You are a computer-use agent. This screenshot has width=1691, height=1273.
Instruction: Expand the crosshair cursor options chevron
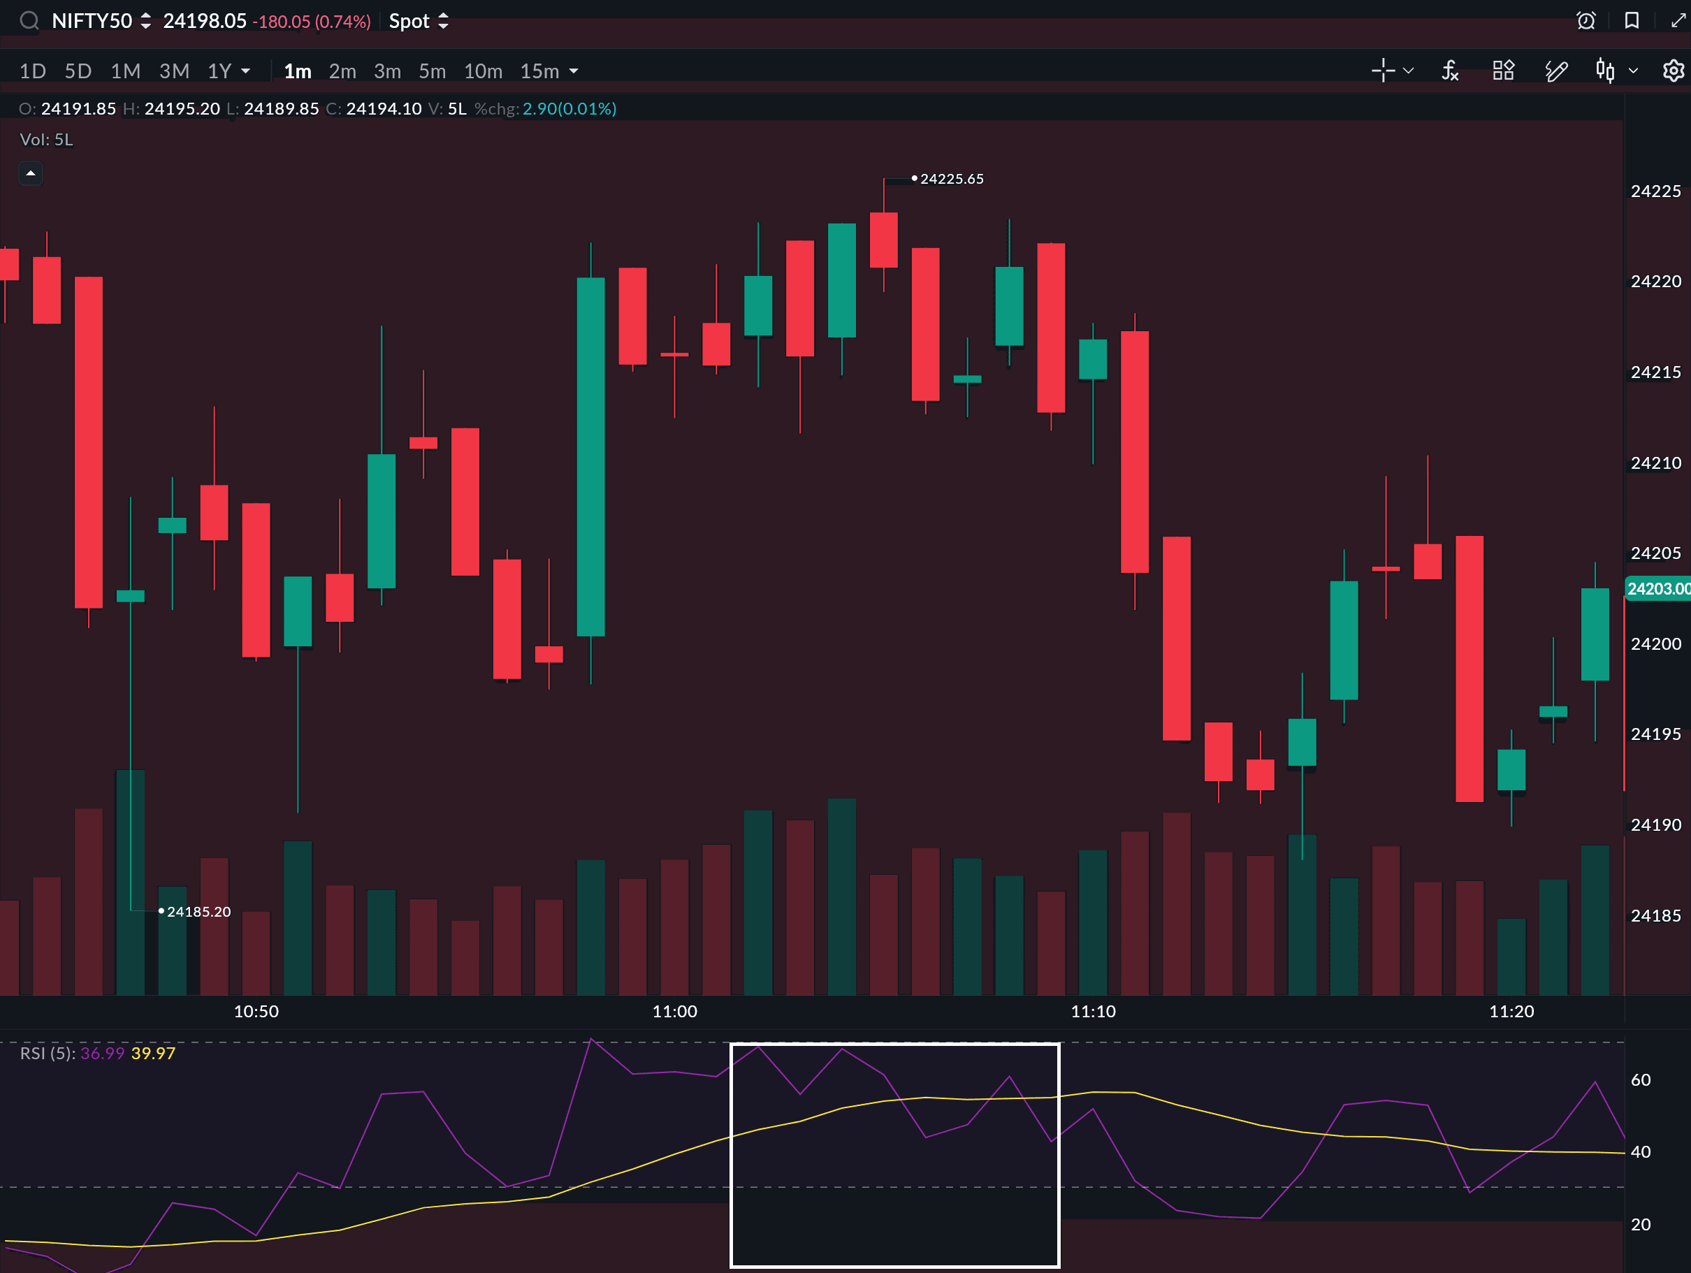(x=1408, y=71)
